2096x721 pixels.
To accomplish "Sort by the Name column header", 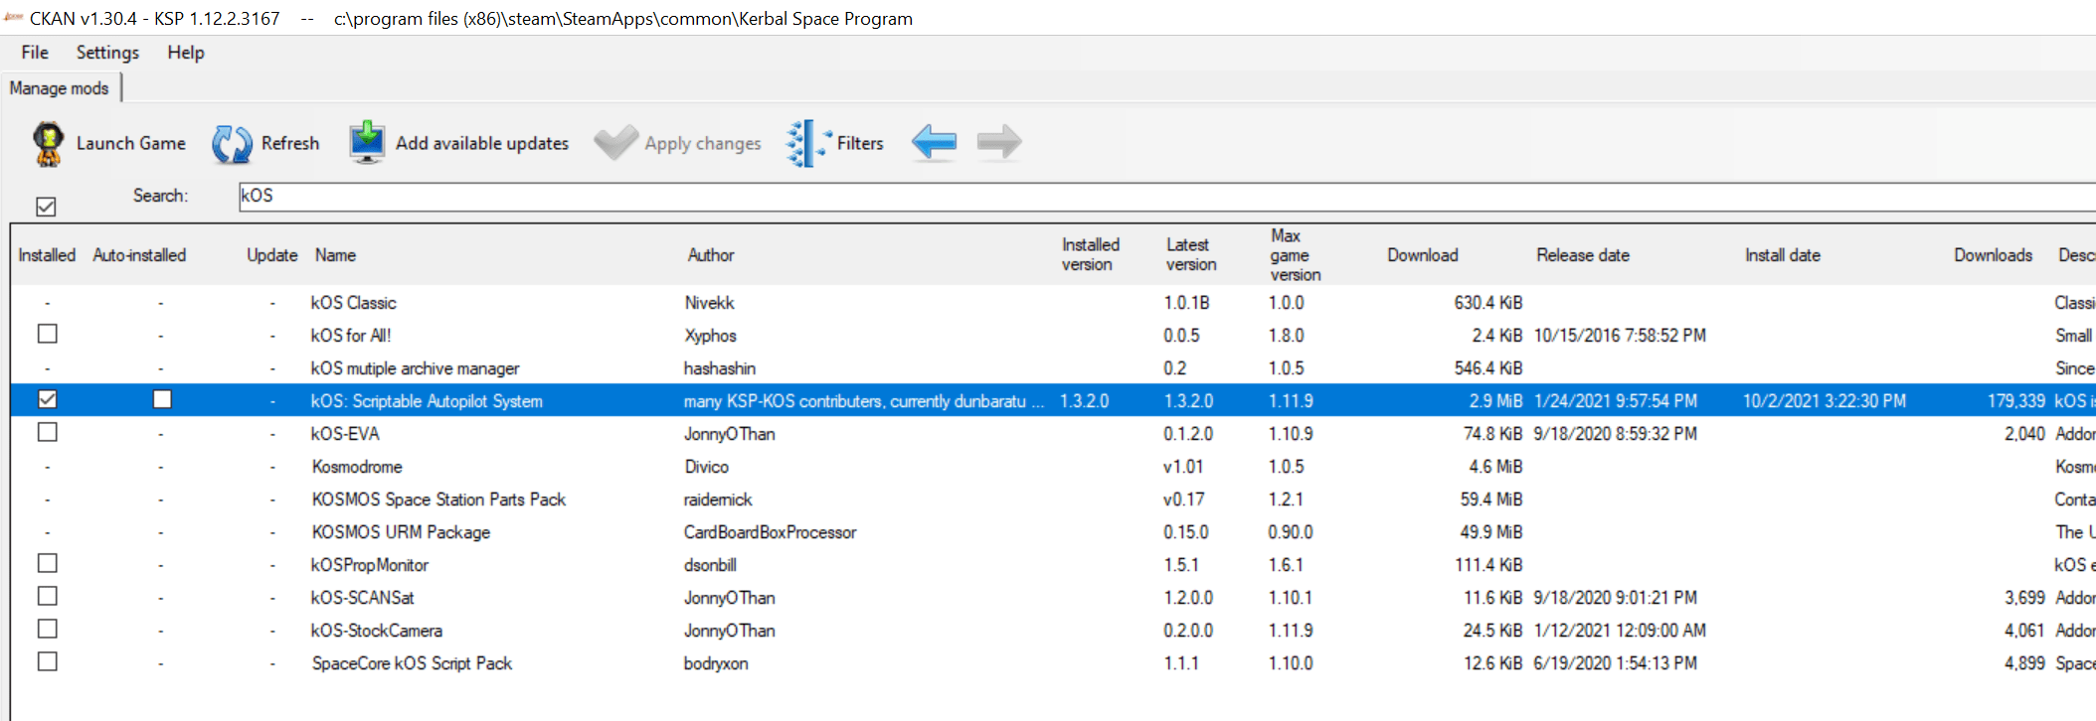I will [x=335, y=255].
